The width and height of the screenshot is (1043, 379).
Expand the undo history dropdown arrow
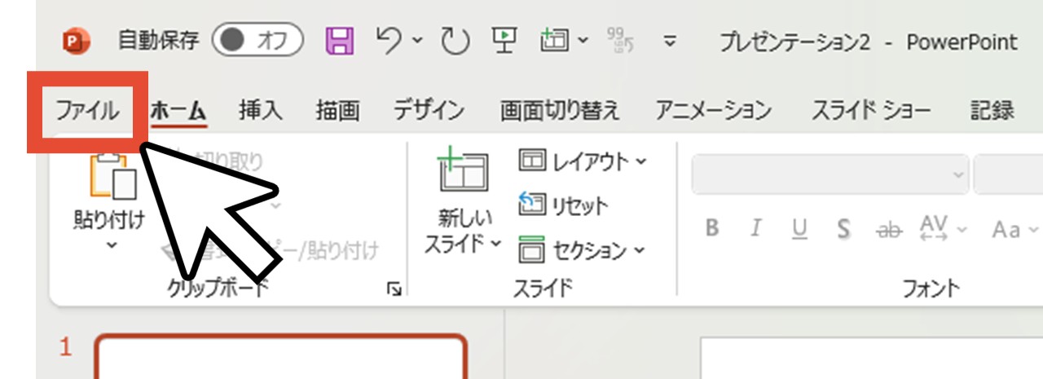417,40
